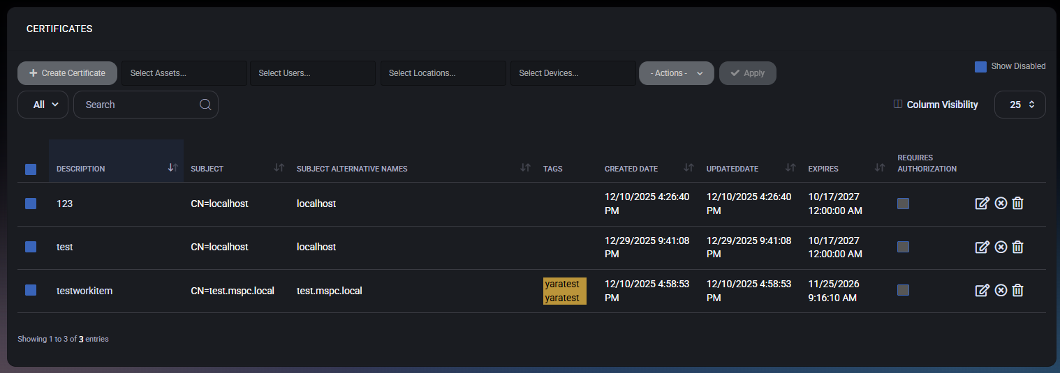Click the disable (X) icon for test certificate
This screenshot has height=373, width=1060.
[1001, 247]
